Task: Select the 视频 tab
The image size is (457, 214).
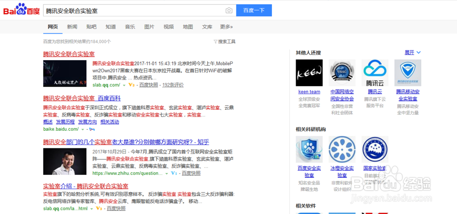Action: [169, 27]
